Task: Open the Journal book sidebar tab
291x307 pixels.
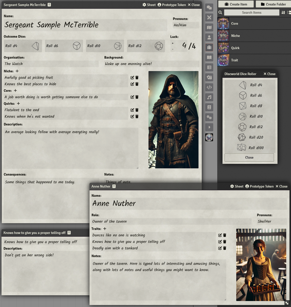Action: (209, 57)
